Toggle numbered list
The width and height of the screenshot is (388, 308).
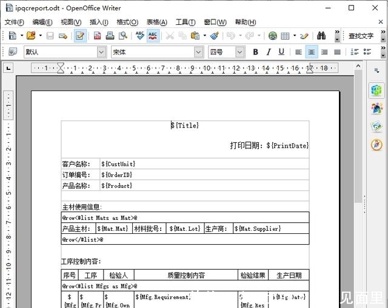click(355, 52)
